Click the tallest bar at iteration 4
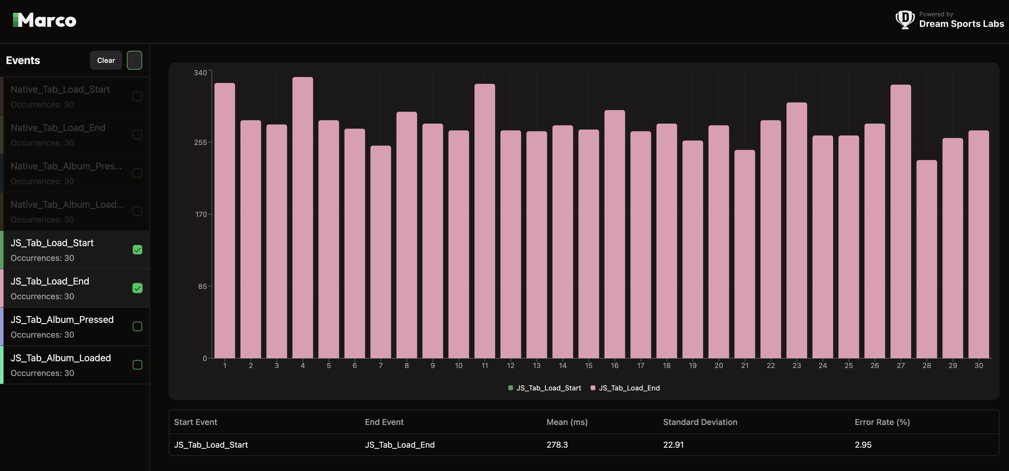Image resolution: width=1009 pixels, height=471 pixels. (x=302, y=217)
